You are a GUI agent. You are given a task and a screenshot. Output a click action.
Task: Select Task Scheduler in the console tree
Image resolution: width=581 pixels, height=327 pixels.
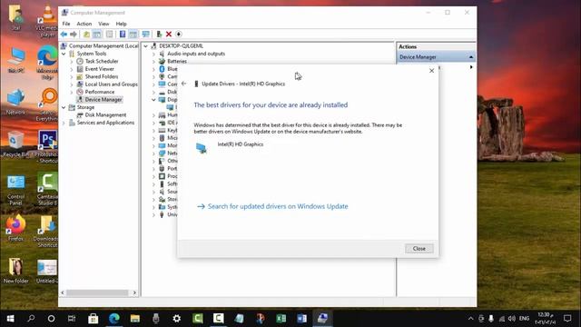click(x=102, y=61)
